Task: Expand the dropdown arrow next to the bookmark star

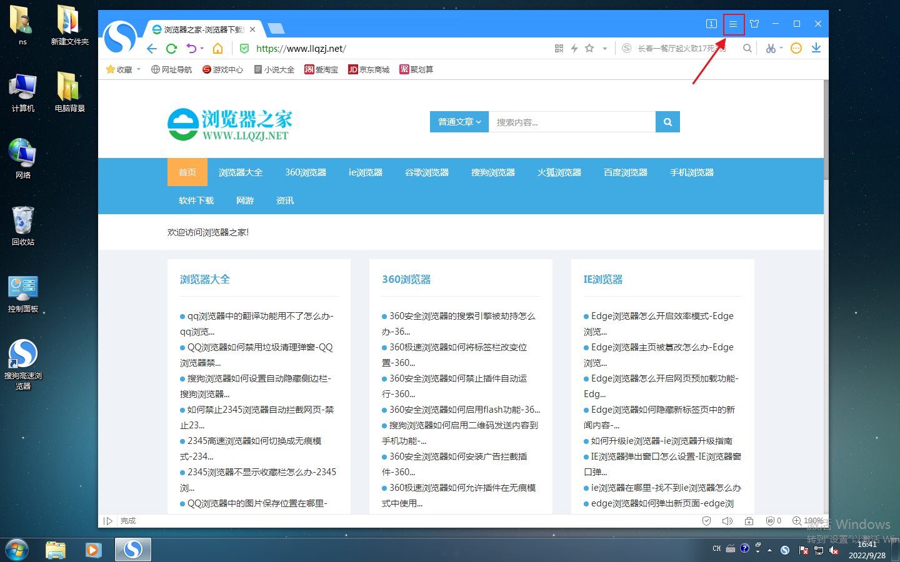Action: [604, 48]
